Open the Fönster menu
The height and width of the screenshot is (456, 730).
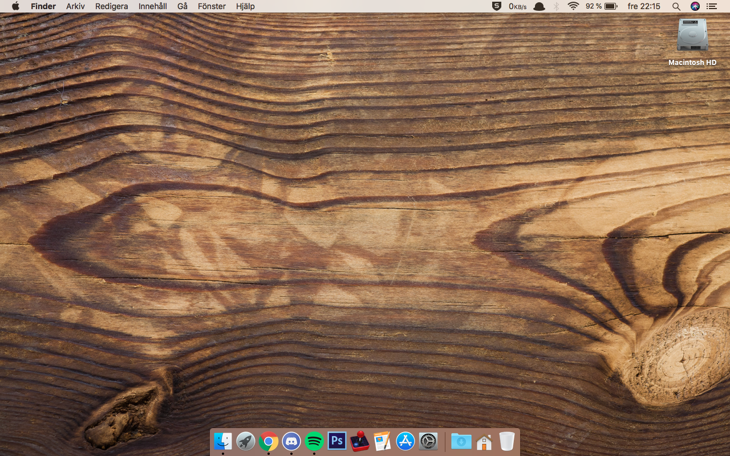[x=212, y=6]
